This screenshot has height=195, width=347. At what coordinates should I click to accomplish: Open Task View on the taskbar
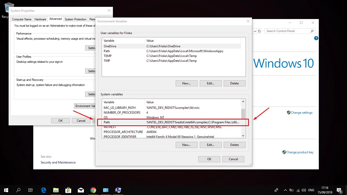(31, 190)
